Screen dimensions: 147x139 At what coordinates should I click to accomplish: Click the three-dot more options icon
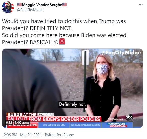[x=141, y=5]
